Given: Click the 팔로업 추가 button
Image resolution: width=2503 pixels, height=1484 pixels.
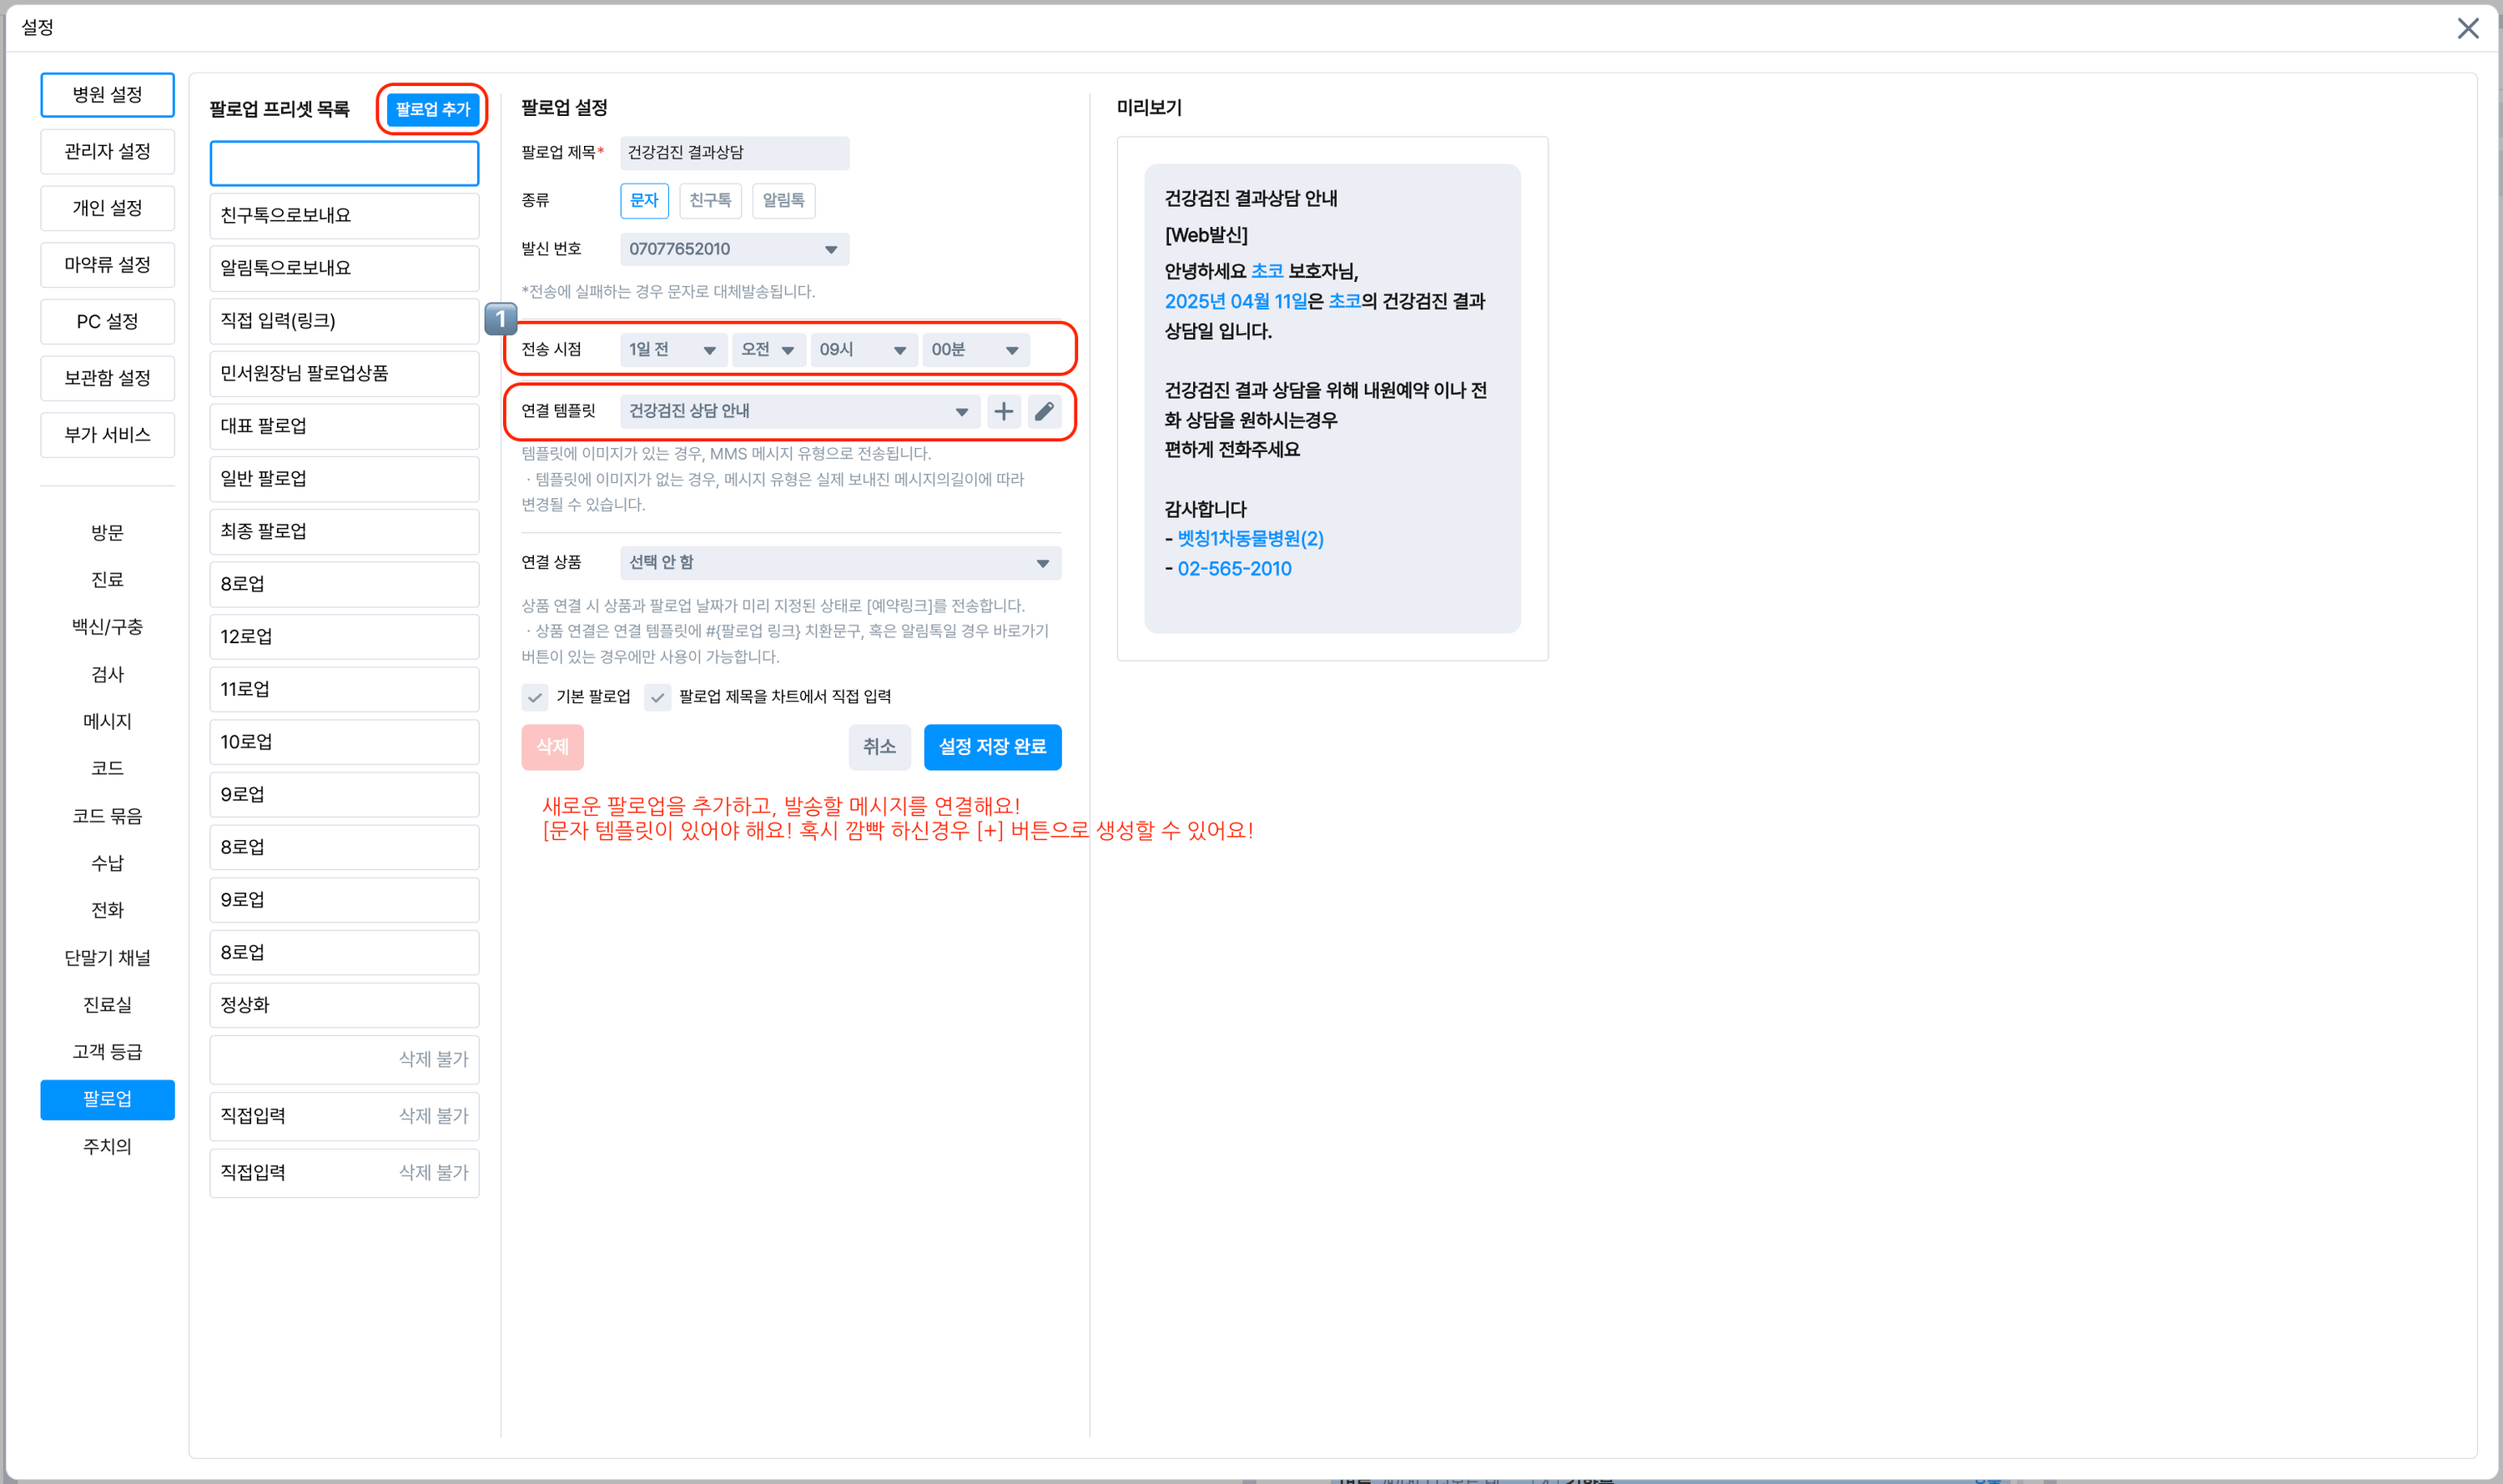Looking at the screenshot, I should pos(432,109).
